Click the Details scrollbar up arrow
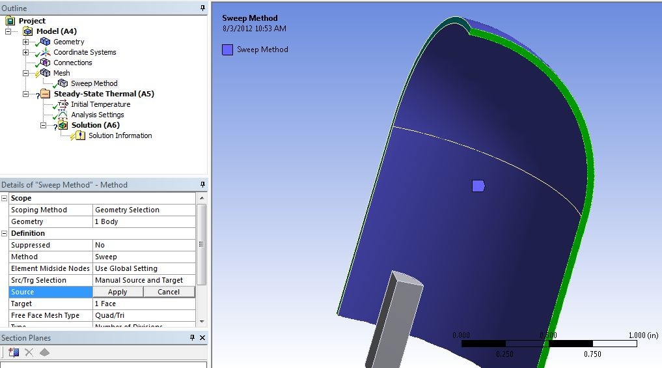This screenshot has height=368, width=662. 201,198
